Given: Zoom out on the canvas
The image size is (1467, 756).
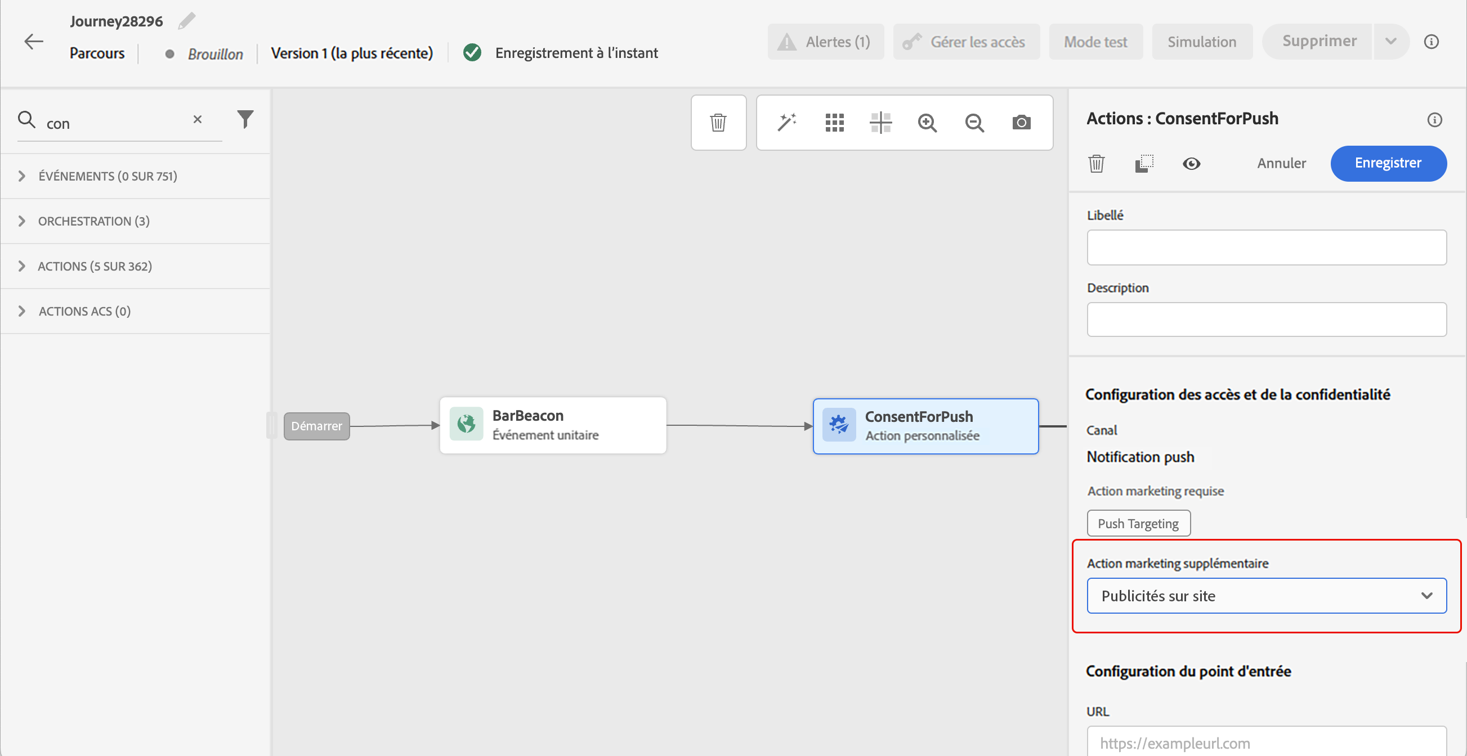Looking at the screenshot, I should [x=974, y=122].
